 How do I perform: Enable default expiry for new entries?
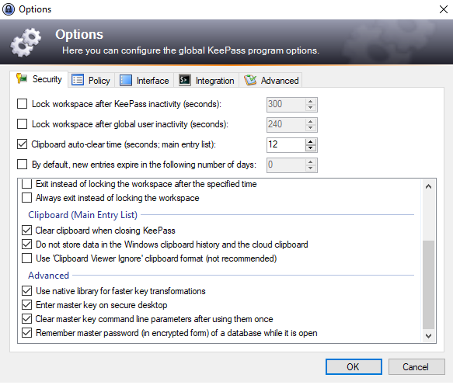(23, 165)
